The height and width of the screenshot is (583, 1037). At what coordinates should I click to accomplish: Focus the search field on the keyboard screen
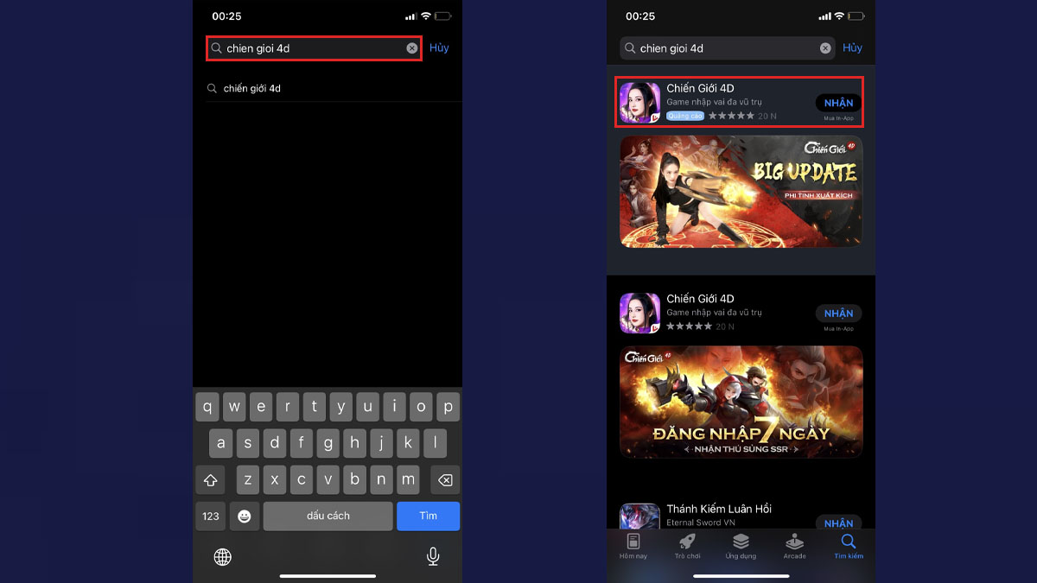[x=315, y=48]
